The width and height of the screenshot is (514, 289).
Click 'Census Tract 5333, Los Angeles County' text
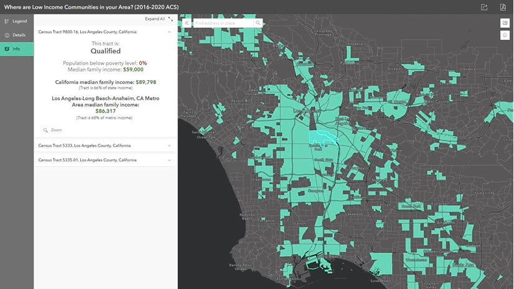pos(84,145)
